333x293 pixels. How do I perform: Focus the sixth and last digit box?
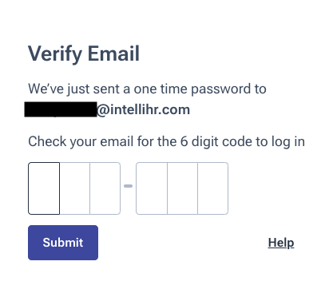tap(213, 188)
